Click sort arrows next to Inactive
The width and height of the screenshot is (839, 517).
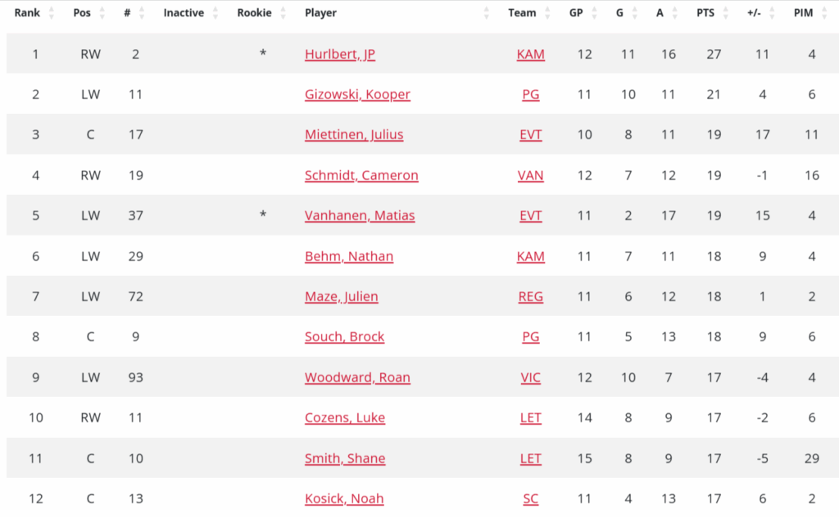point(215,13)
